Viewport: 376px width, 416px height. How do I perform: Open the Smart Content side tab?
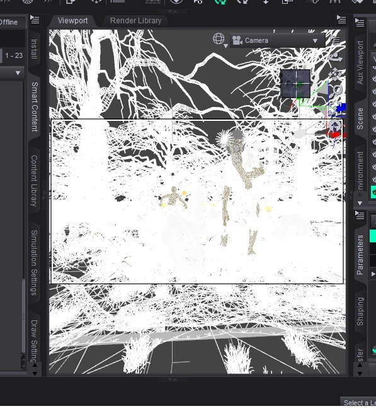35,106
